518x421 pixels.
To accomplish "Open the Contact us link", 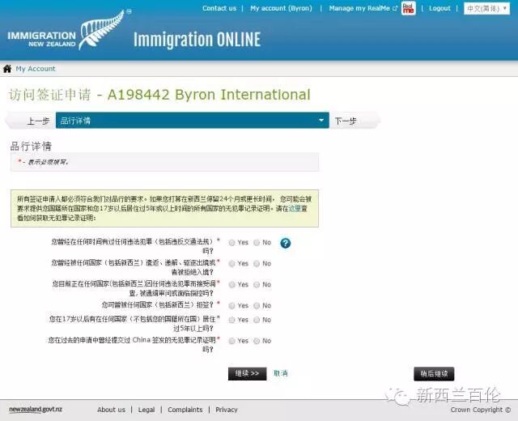I will [219, 8].
